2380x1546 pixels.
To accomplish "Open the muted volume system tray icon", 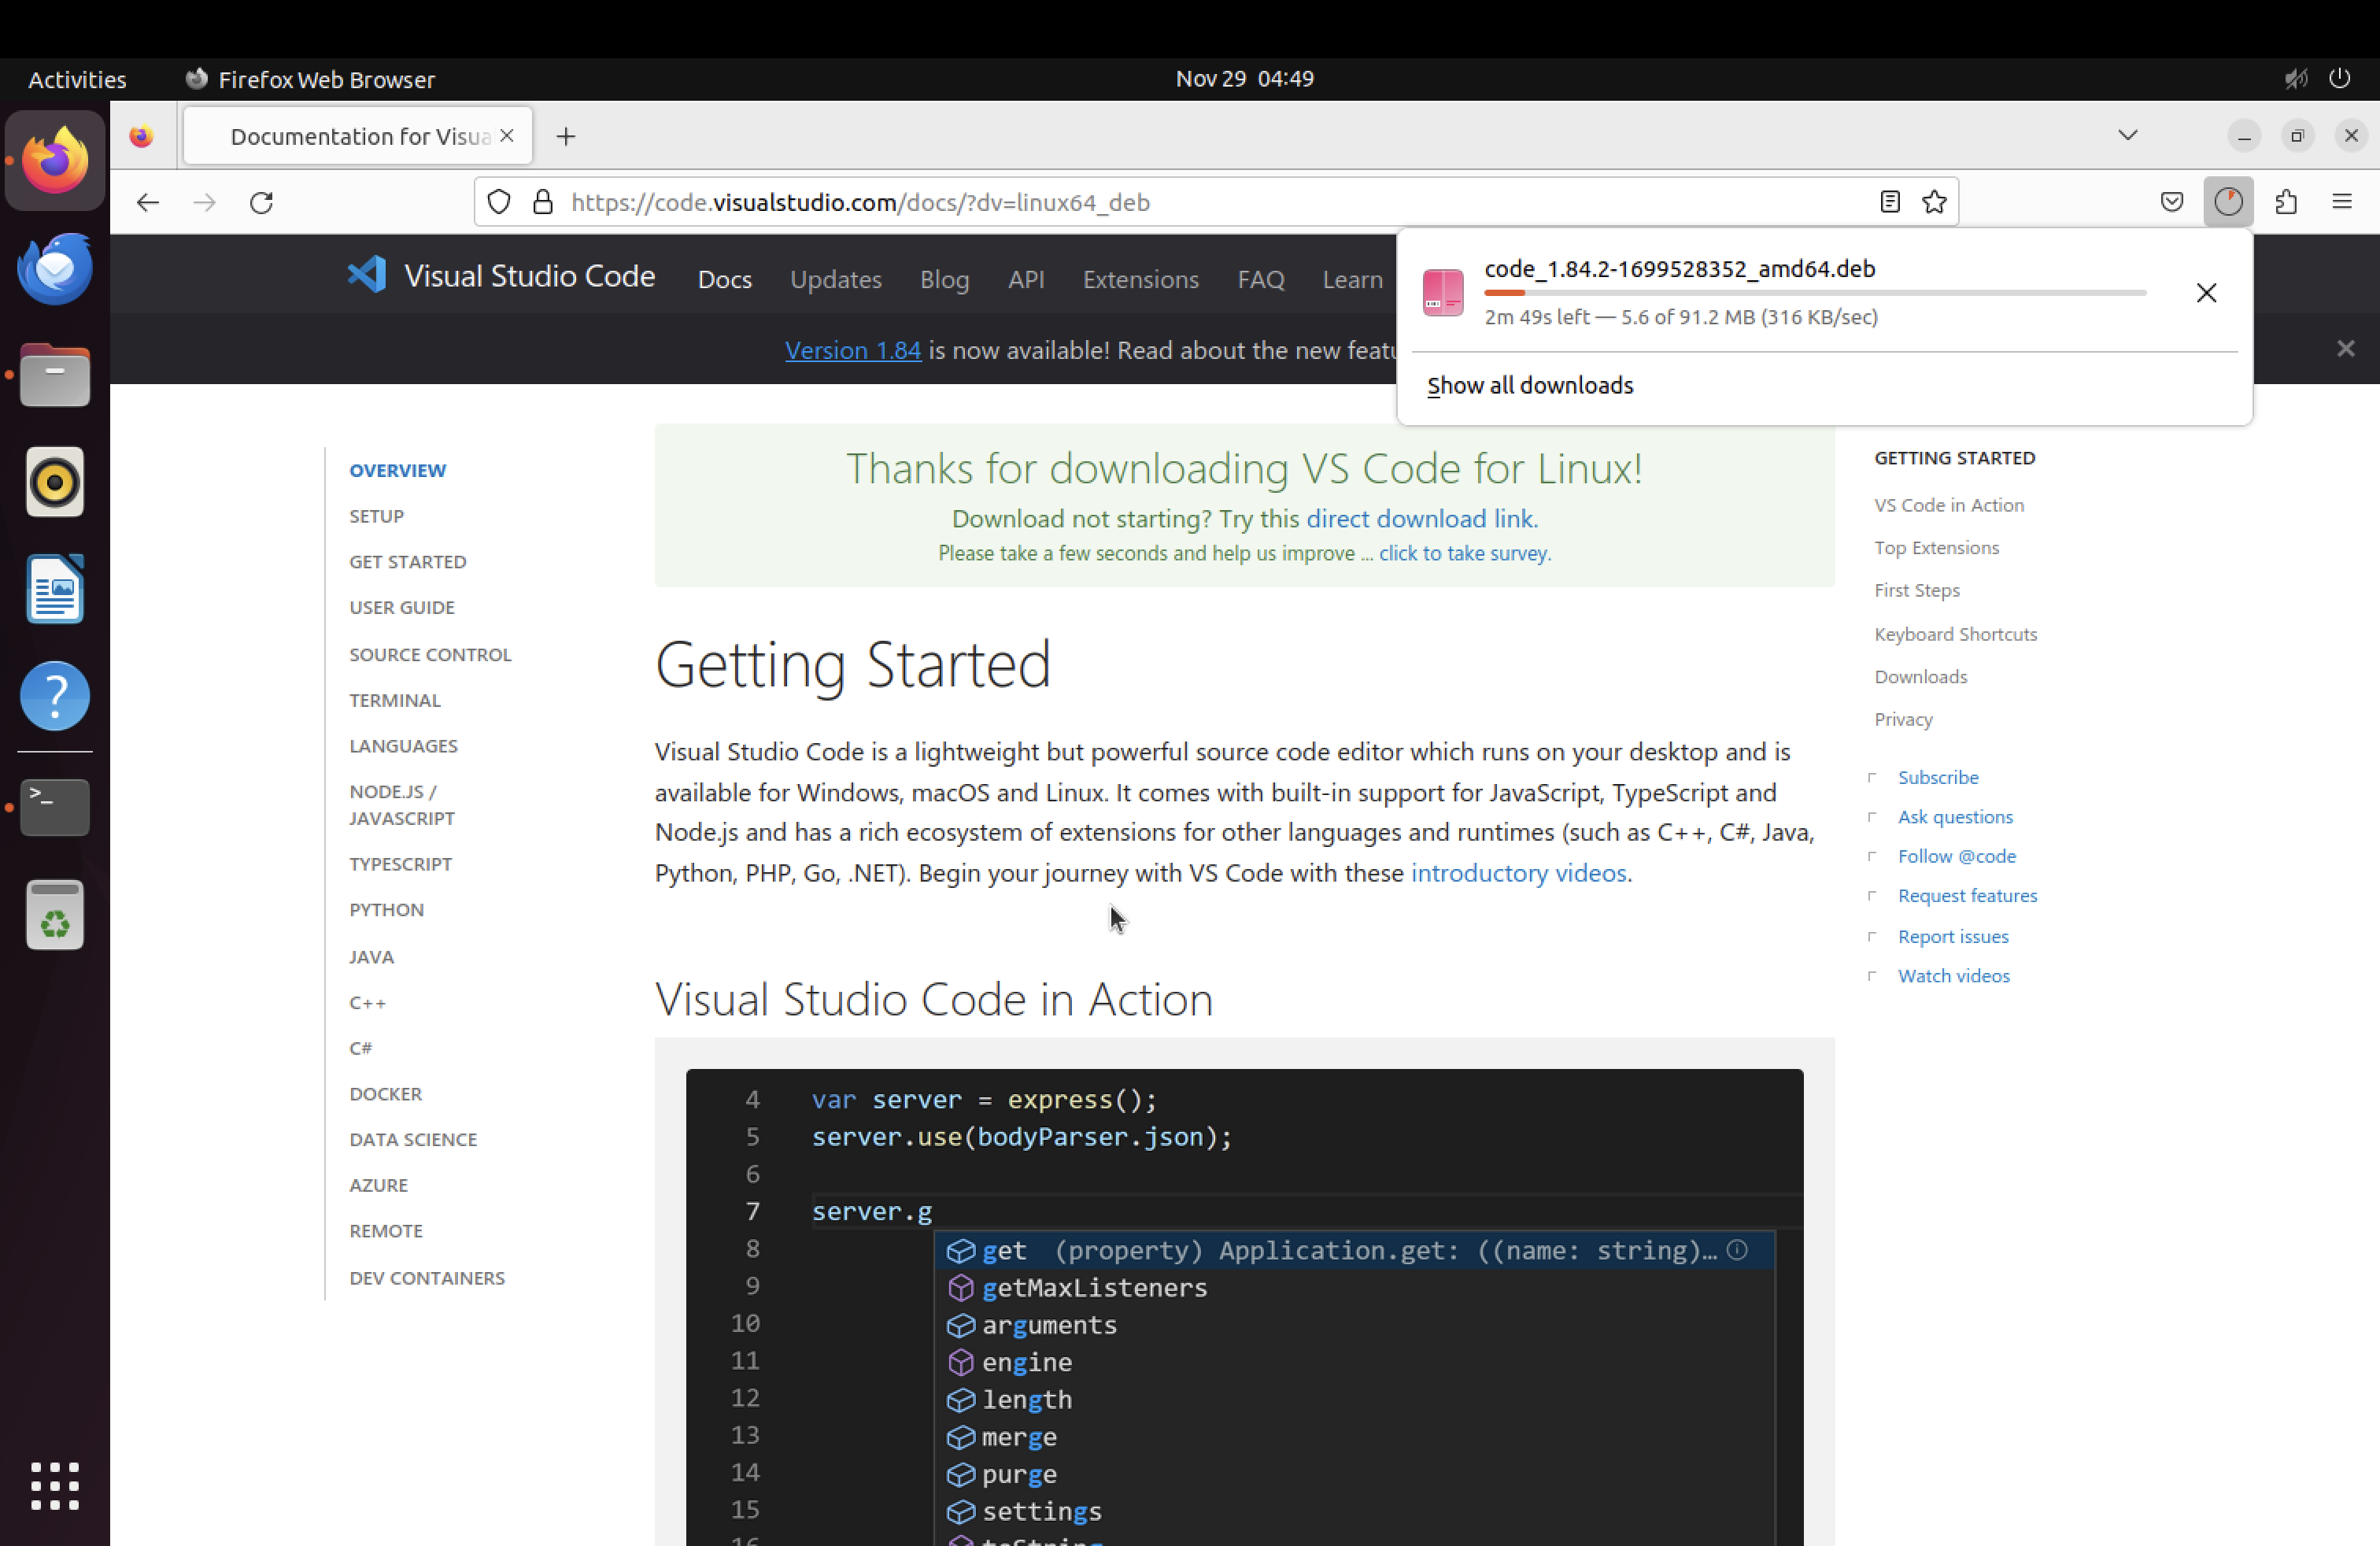I will [x=2296, y=79].
